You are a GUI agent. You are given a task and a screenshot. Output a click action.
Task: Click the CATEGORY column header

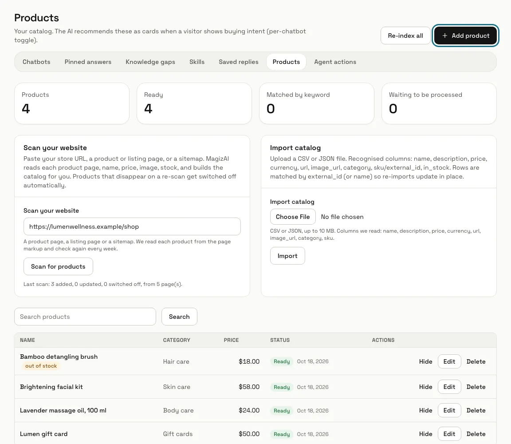coord(177,340)
